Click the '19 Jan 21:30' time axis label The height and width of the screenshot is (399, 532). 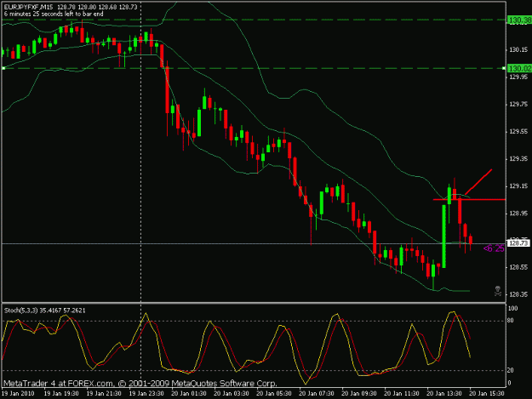104,393
